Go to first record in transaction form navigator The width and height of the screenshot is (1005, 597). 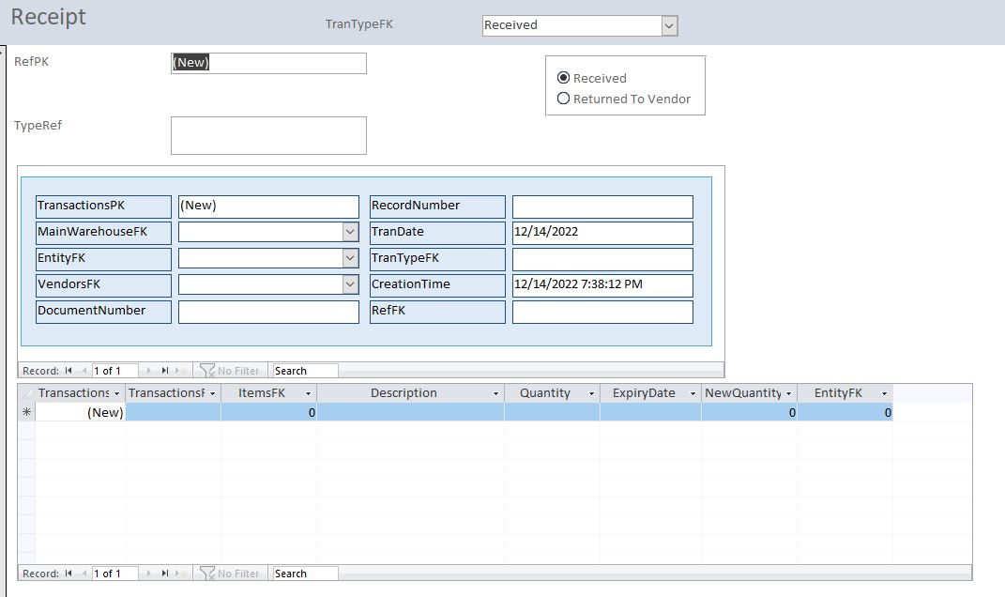click(69, 371)
